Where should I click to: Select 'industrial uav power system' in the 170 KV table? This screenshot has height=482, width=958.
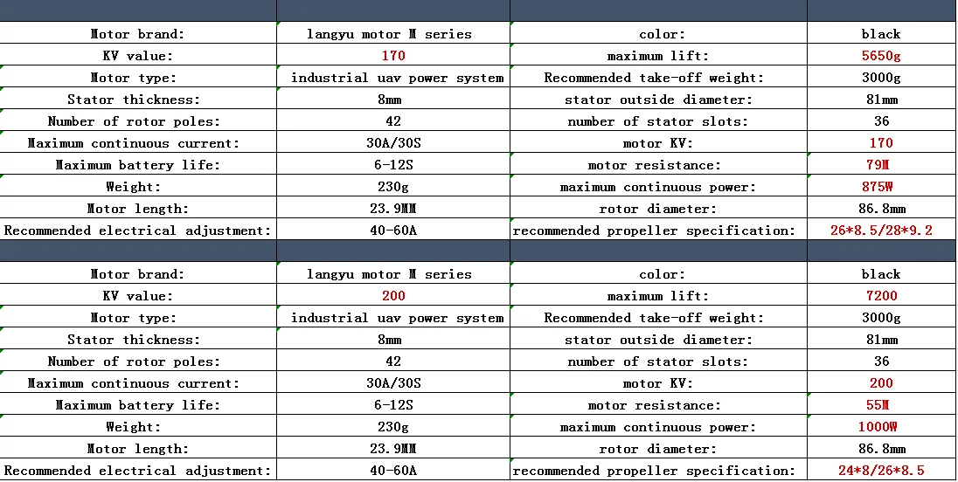(397, 78)
